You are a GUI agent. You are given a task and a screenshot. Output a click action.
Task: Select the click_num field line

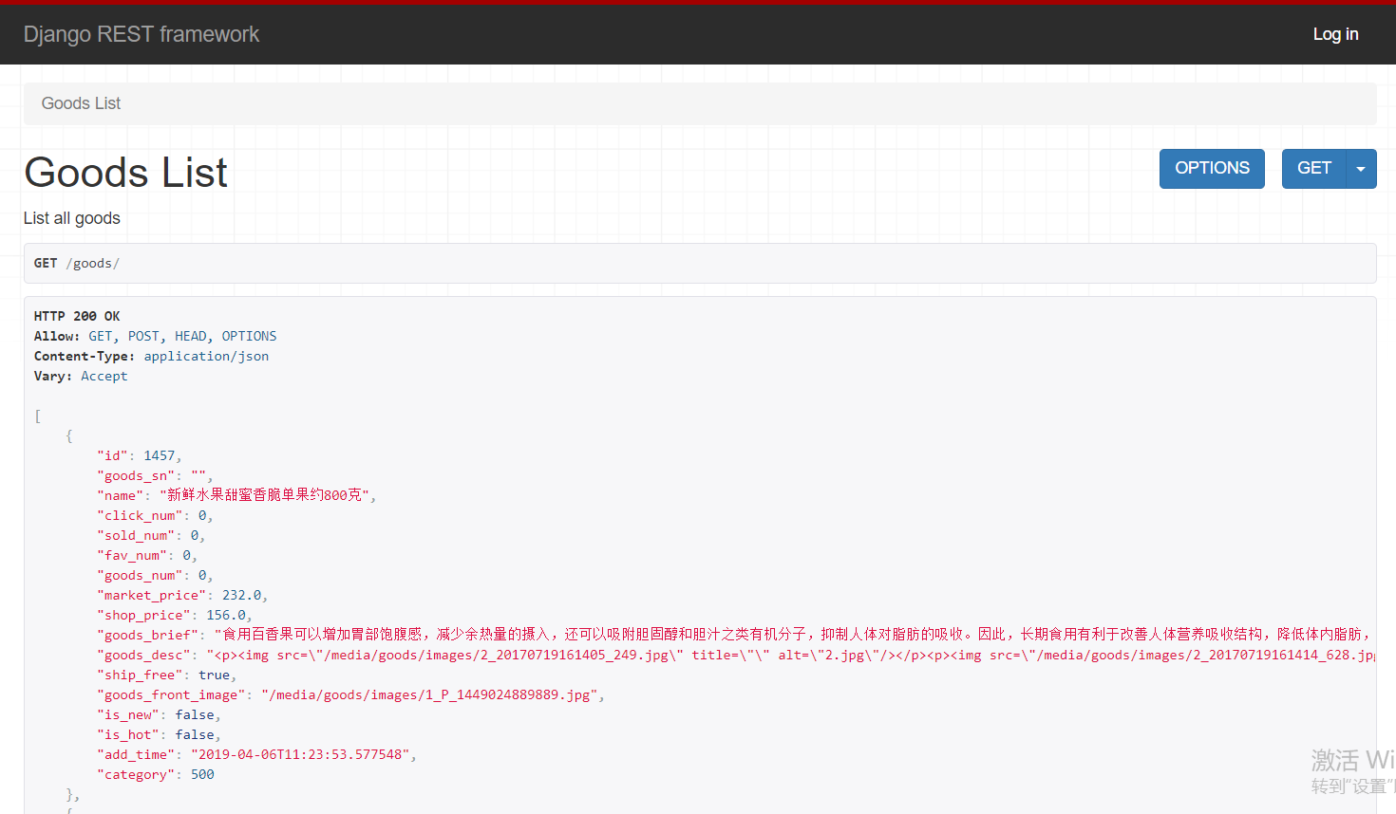click(155, 515)
